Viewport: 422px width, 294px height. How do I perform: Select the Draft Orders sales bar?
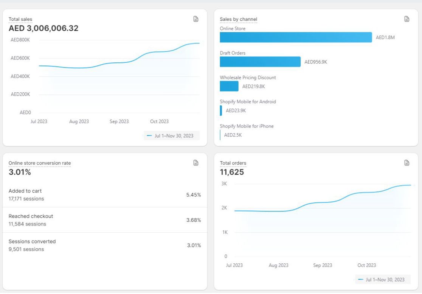pos(260,62)
